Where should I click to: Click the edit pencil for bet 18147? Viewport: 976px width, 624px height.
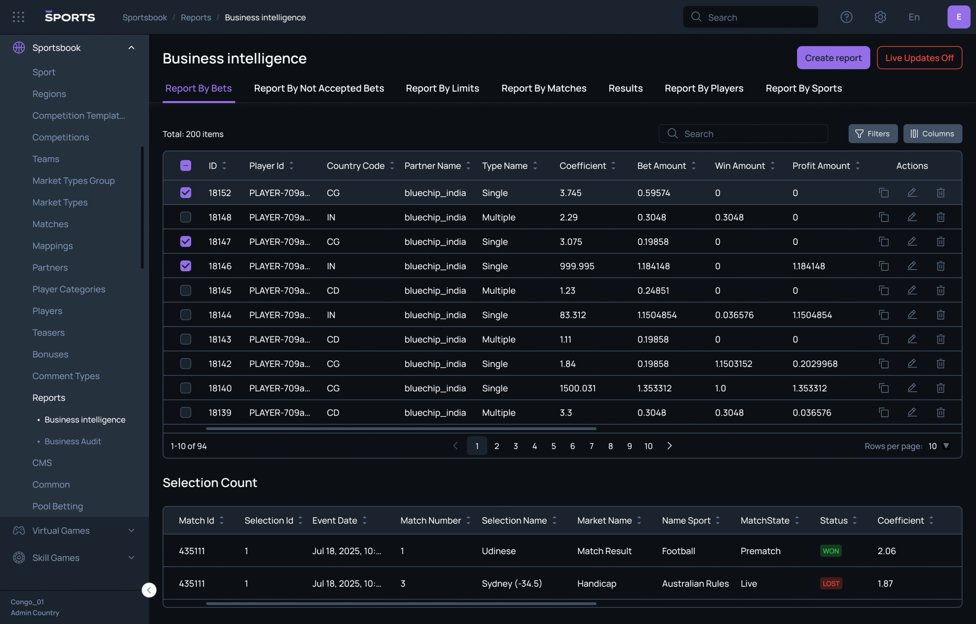pyautogui.click(x=912, y=241)
